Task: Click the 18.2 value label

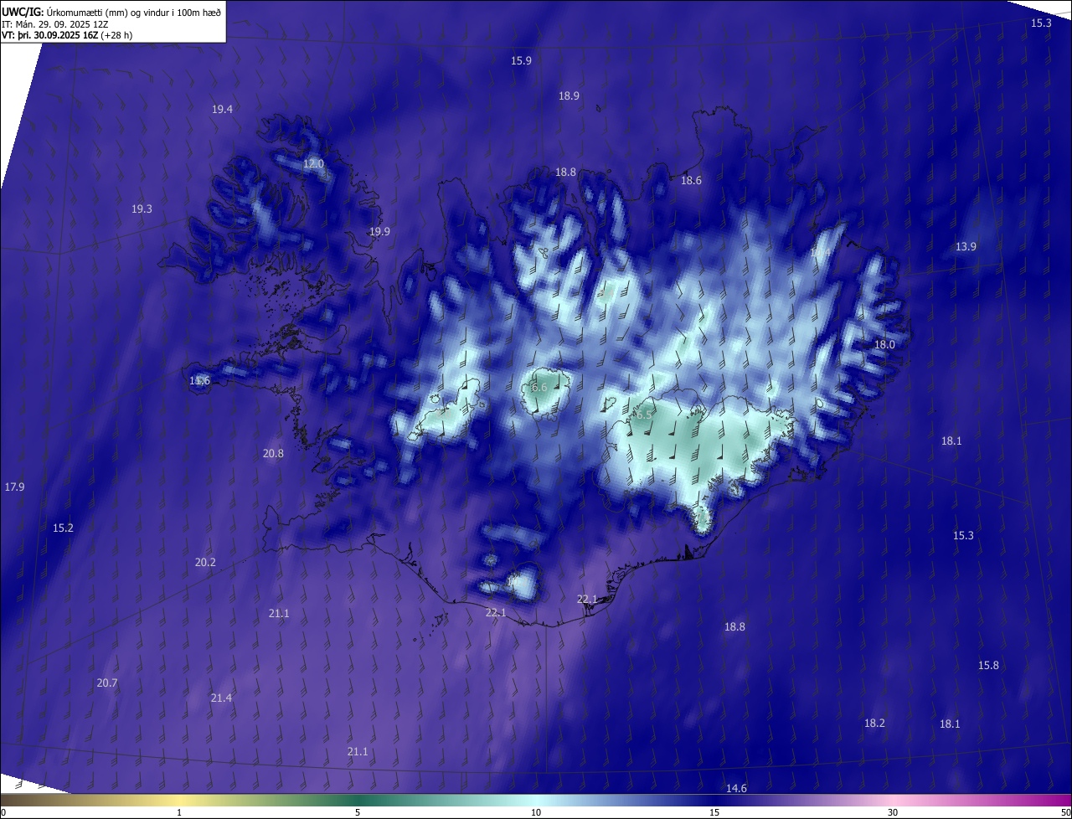Action: [x=874, y=724]
